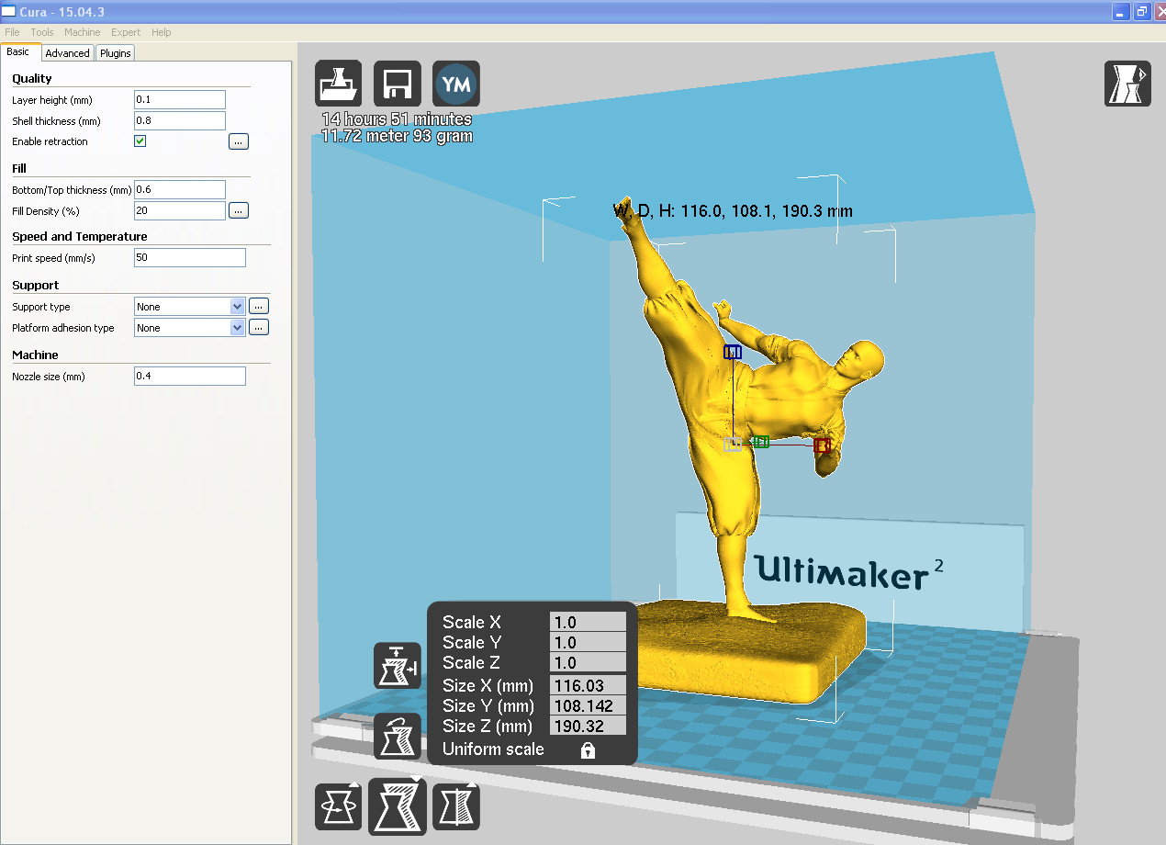Open the Platform adhesion type dropdown

click(189, 328)
